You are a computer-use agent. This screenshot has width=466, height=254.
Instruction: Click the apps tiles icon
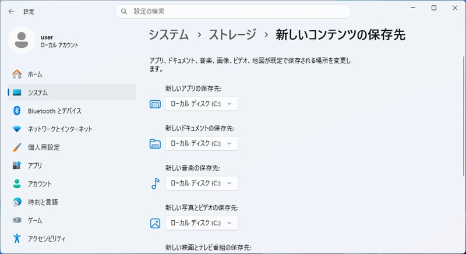point(17,165)
